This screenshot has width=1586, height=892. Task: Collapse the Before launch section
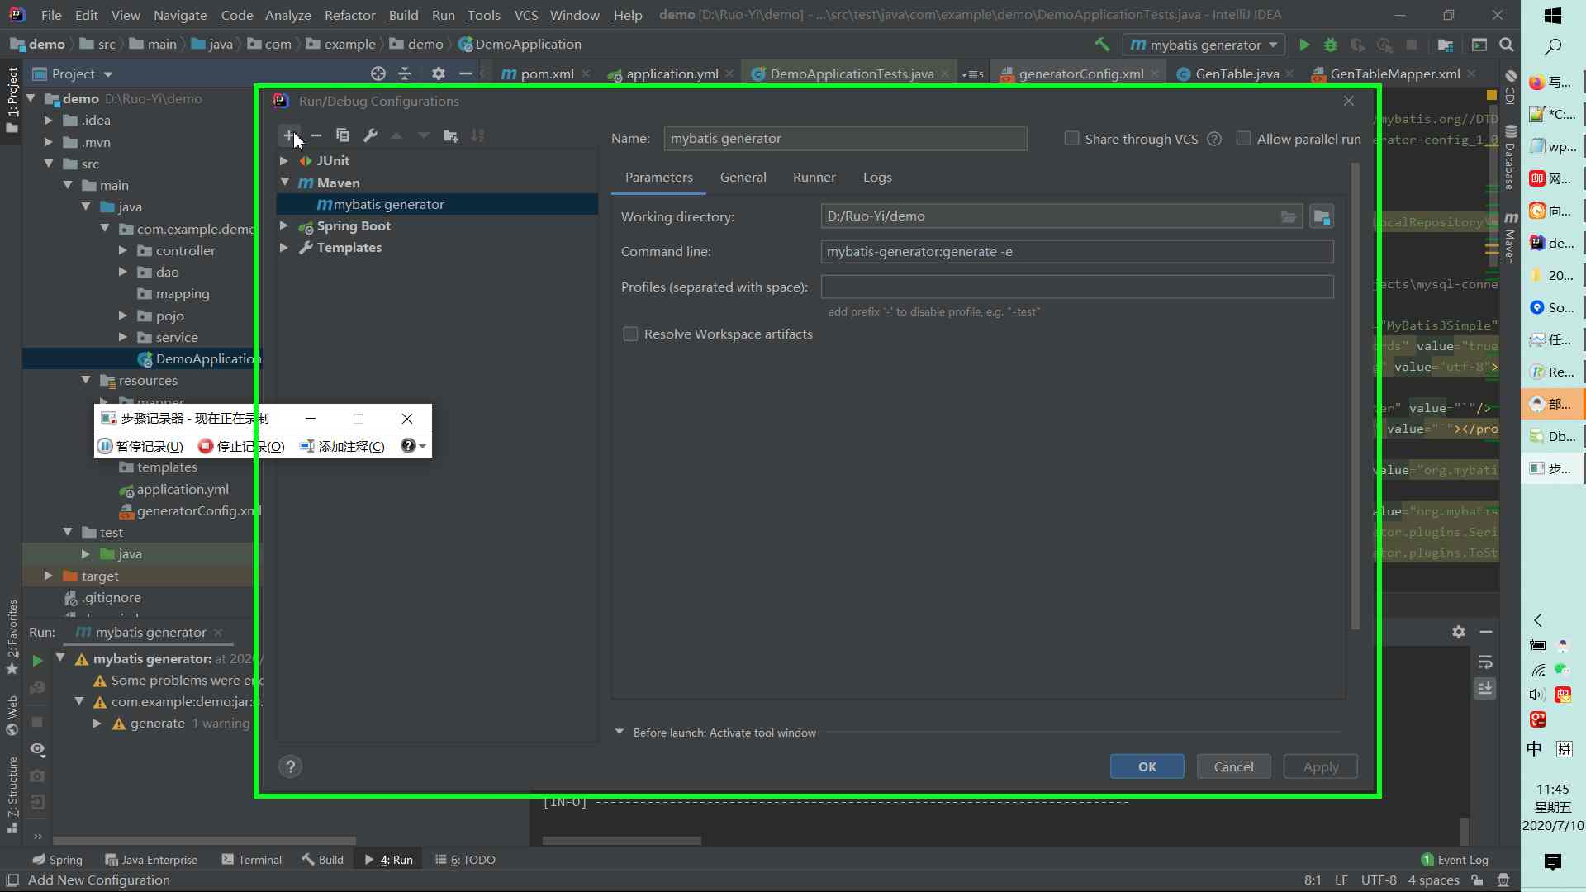coord(620,733)
